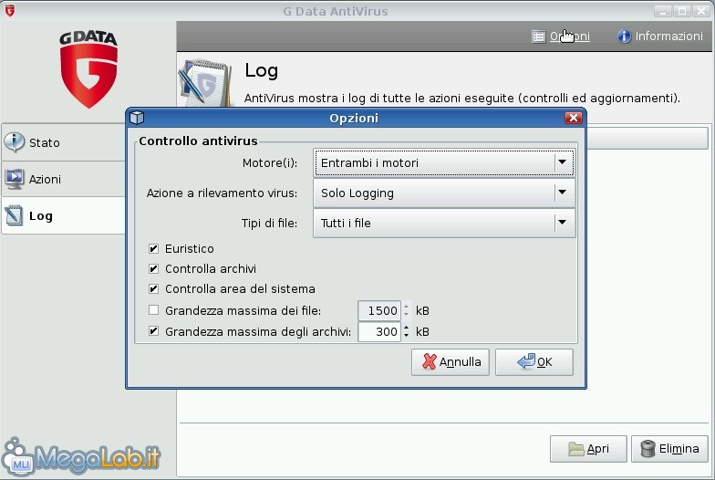Click the cube icon in Opzioni dialog title
715x480 pixels.
137,118
